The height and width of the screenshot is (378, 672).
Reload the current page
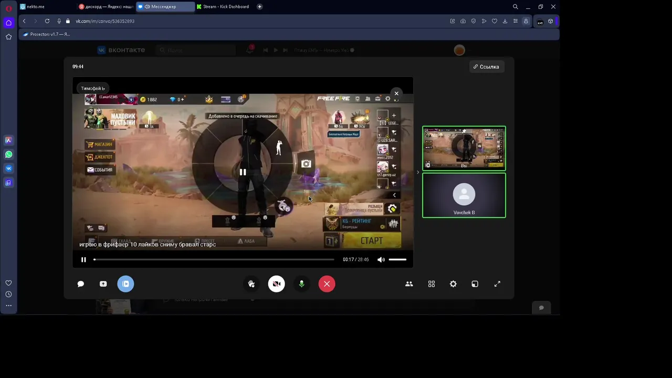47,21
